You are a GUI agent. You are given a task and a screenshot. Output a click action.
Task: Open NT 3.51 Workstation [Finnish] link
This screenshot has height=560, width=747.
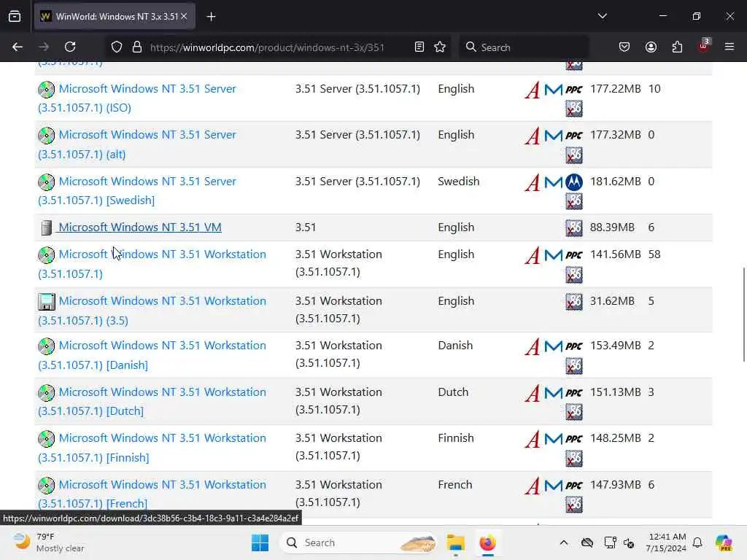tap(152, 448)
